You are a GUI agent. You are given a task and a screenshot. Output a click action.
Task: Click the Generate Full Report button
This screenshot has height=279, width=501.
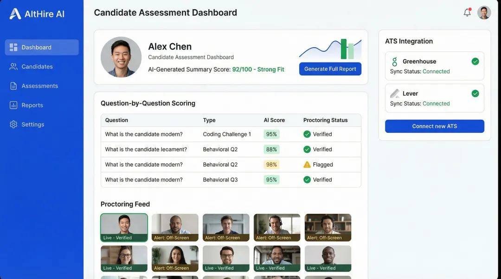(330, 68)
